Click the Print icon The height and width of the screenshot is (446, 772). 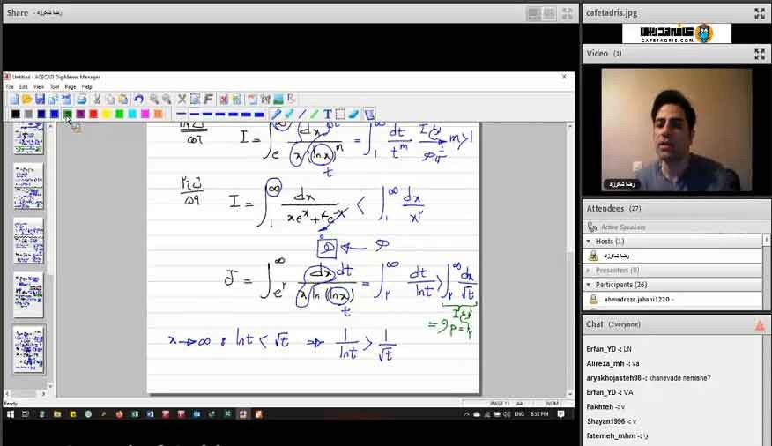click(81, 100)
